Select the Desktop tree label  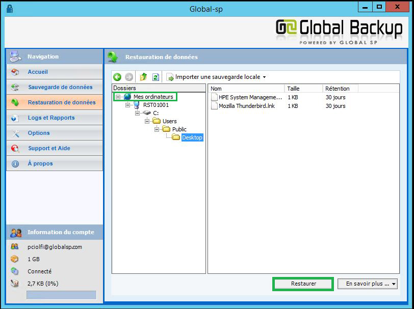click(192, 137)
